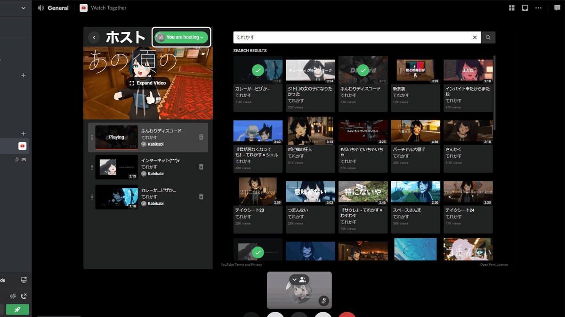Click drag handle of インターネット(***)v queue row
Image resolution: width=565 pixels, height=317 pixels.
[x=92, y=167]
